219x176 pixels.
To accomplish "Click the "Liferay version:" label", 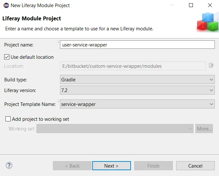I will (x=20, y=90).
